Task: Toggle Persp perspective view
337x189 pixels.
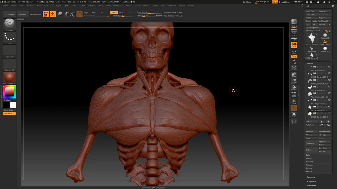Action: tap(294, 31)
